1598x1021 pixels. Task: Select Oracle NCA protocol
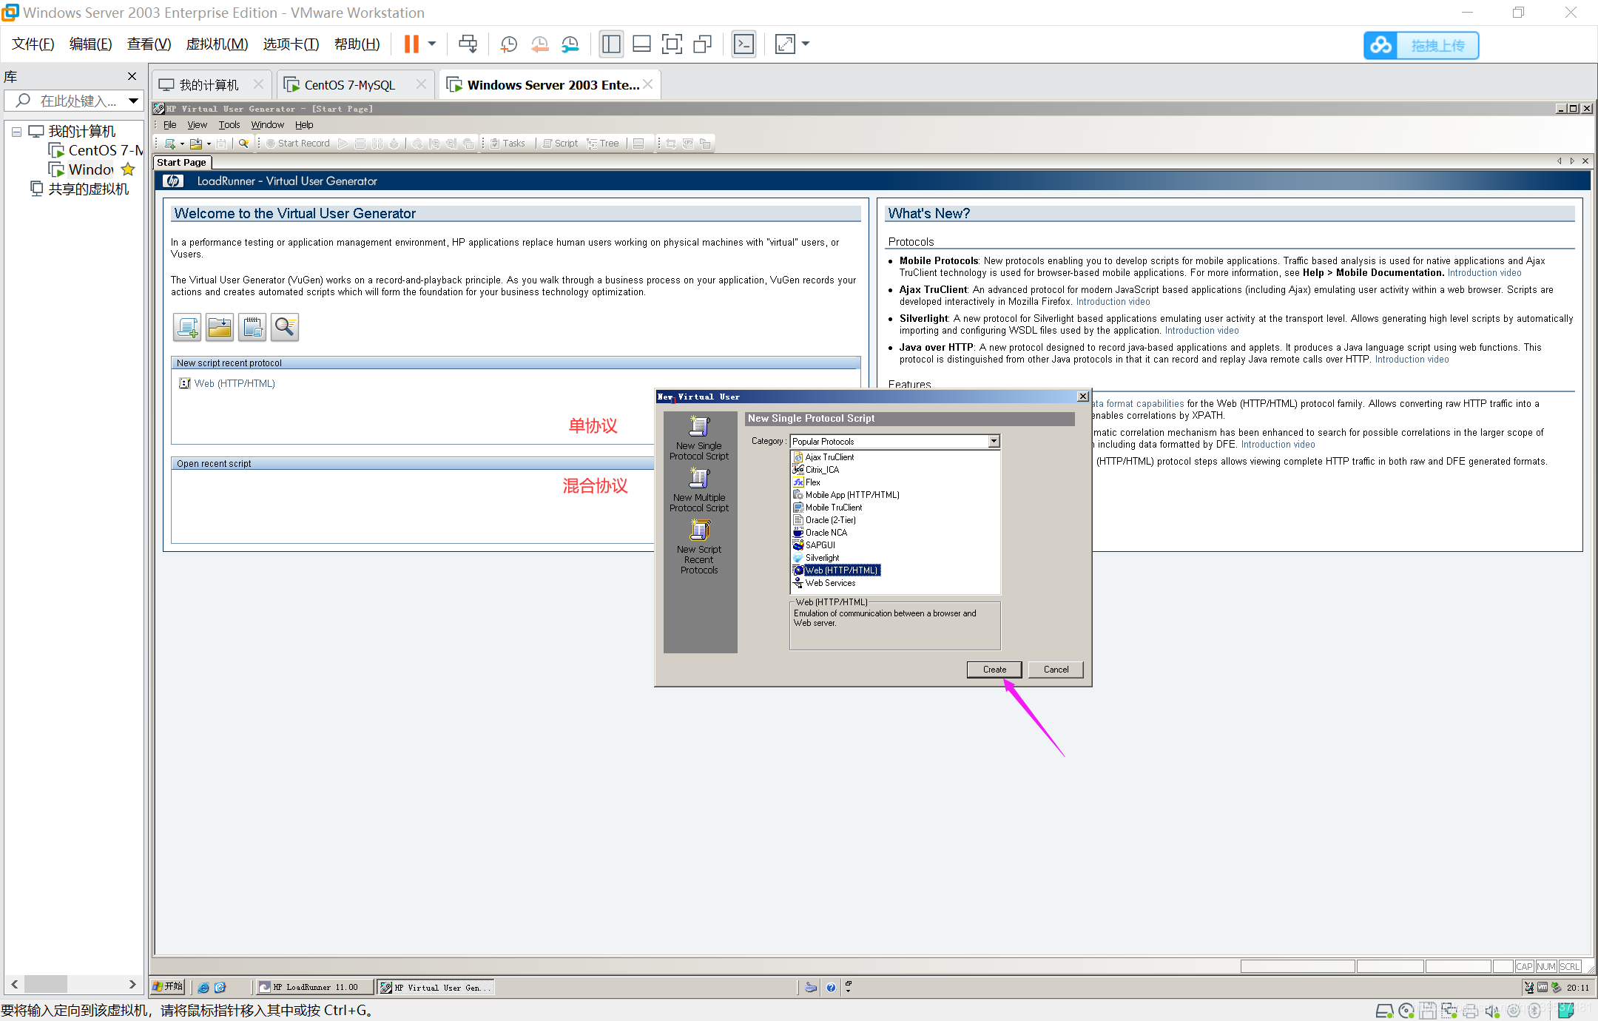pyautogui.click(x=826, y=533)
